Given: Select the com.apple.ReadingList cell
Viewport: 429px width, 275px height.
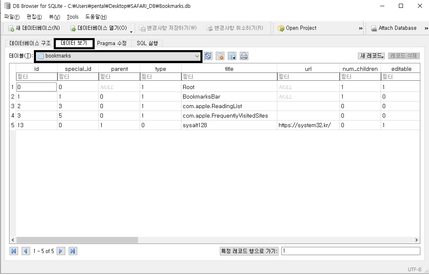Looking at the screenshot, I should (x=229, y=106).
